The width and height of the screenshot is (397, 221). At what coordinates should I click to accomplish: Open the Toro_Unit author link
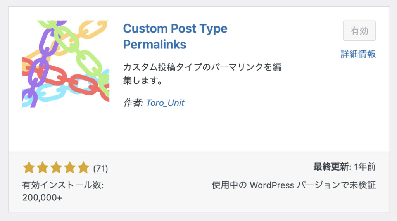pos(165,103)
